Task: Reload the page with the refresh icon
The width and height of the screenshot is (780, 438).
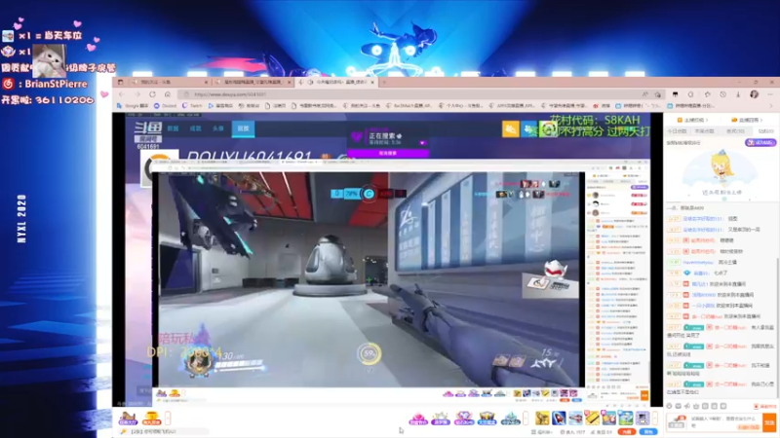Action: tap(152, 94)
